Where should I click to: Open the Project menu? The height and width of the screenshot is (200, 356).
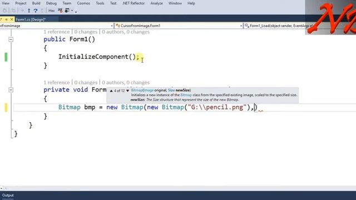click(x=21, y=3)
